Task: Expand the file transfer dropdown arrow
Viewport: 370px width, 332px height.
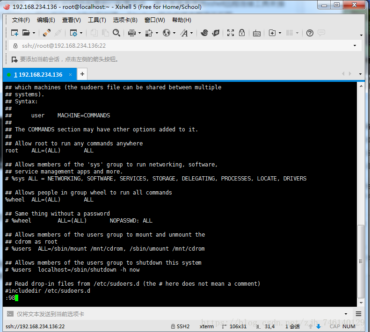Action: click(x=157, y=33)
